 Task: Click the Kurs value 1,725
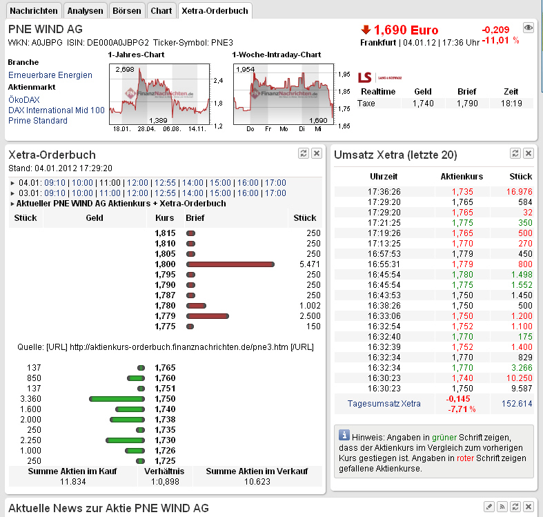165,461
